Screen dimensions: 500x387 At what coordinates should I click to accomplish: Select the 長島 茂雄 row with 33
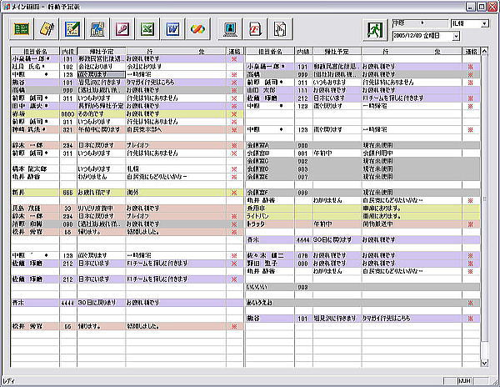point(127,208)
